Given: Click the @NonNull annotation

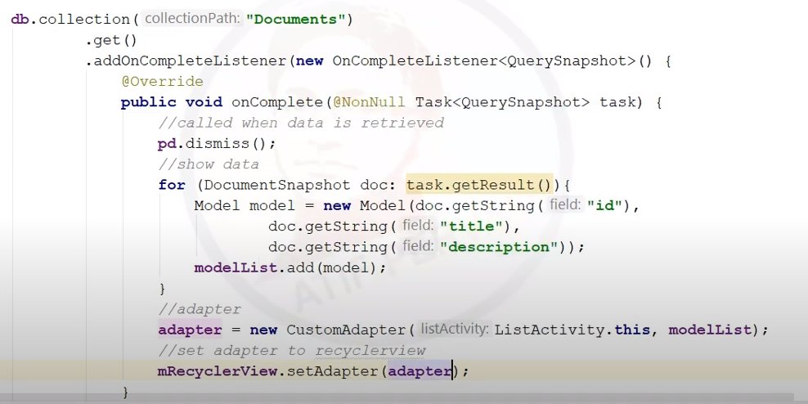Looking at the screenshot, I should [x=369, y=102].
